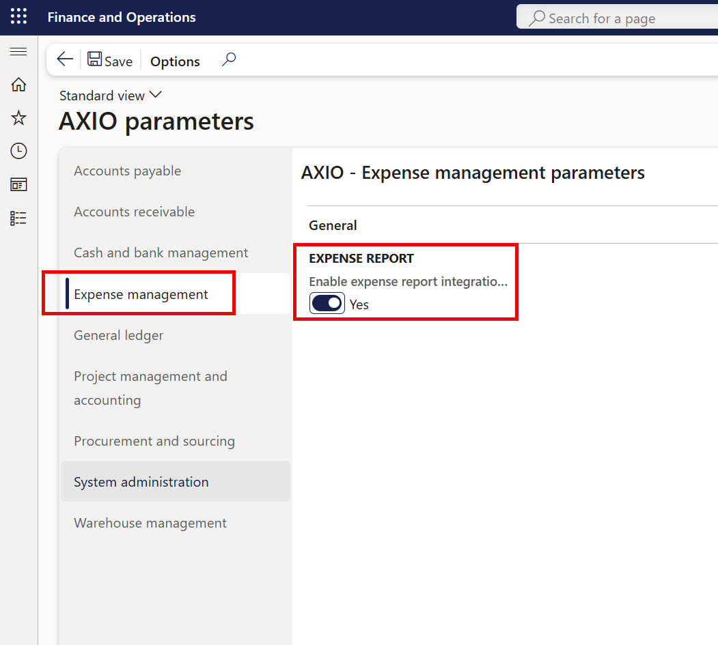This screenshot has height=645, width=718.
Task: Open Favorites via the star icon
Action: 18,117
